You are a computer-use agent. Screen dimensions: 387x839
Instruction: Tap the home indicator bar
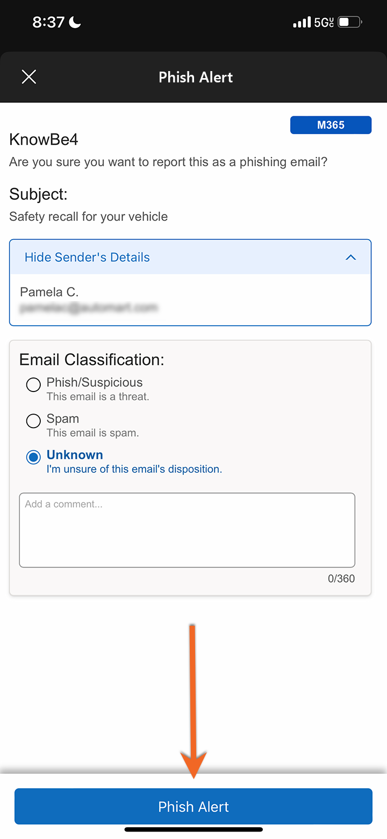tap(193, 829)
